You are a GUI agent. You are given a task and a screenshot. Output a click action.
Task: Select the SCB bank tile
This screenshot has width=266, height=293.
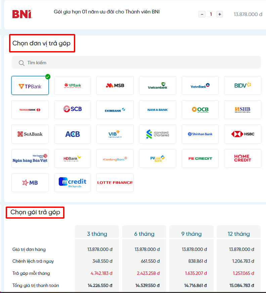pyautogui.click(x=73, y=110)
